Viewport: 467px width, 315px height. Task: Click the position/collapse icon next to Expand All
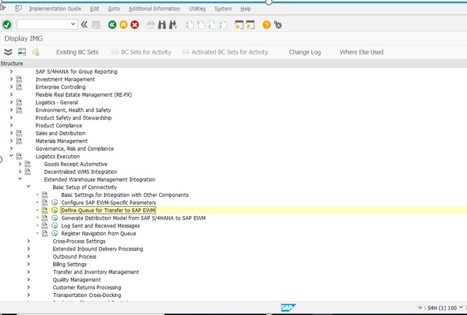pyautogui.click(x=22, y=52)
